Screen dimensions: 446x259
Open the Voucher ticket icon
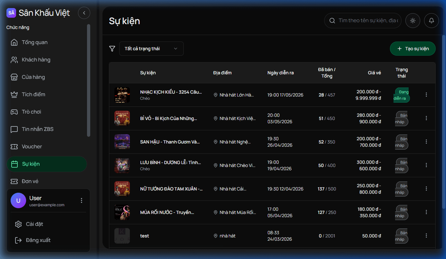tap(14, 147)
